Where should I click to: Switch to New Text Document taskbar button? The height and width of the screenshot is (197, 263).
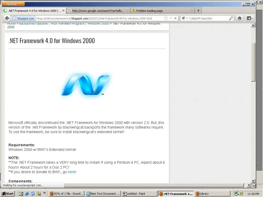[103, 194]
